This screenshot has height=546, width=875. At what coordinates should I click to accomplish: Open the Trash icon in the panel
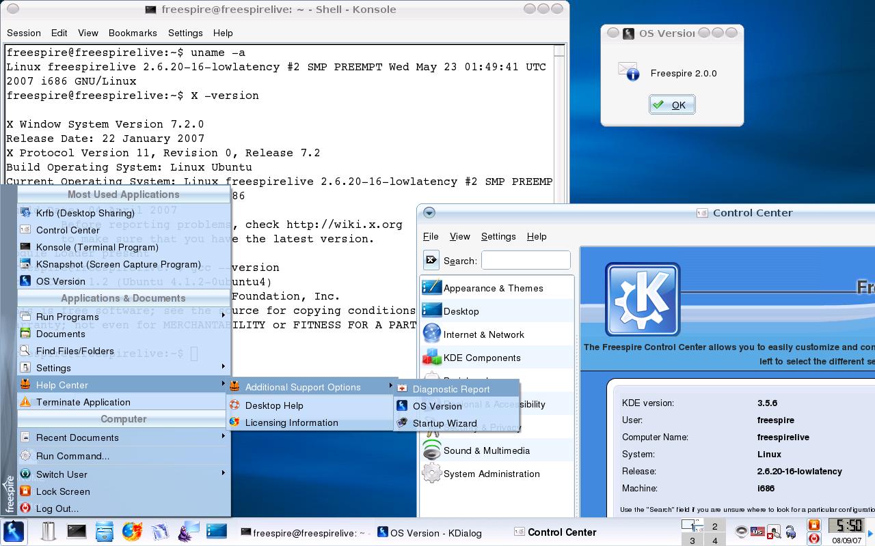(x=48, y=531)
